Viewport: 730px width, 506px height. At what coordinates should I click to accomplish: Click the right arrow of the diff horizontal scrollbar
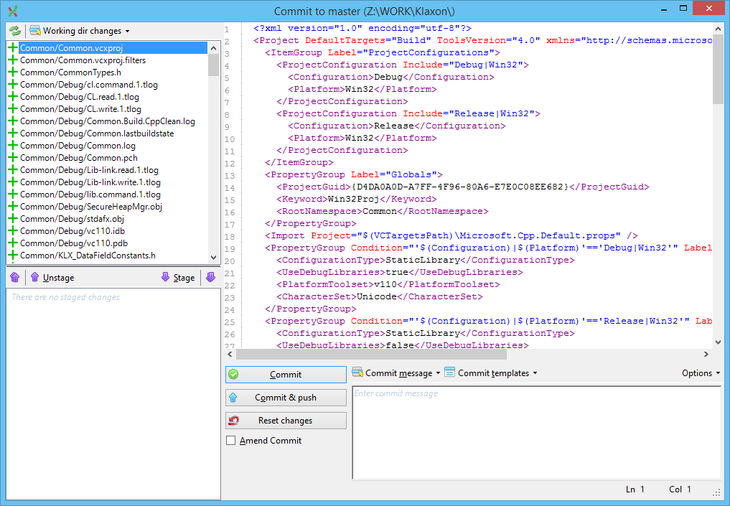(x=706, y=355)
